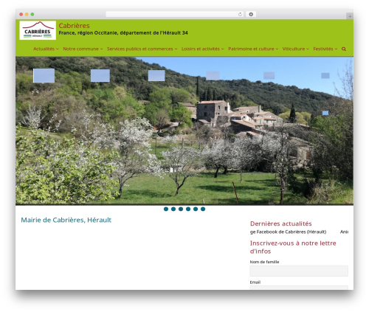This screenshot has width=369, height=312.
Task: Click the village hero slideshow image
Action: (184, 131)
